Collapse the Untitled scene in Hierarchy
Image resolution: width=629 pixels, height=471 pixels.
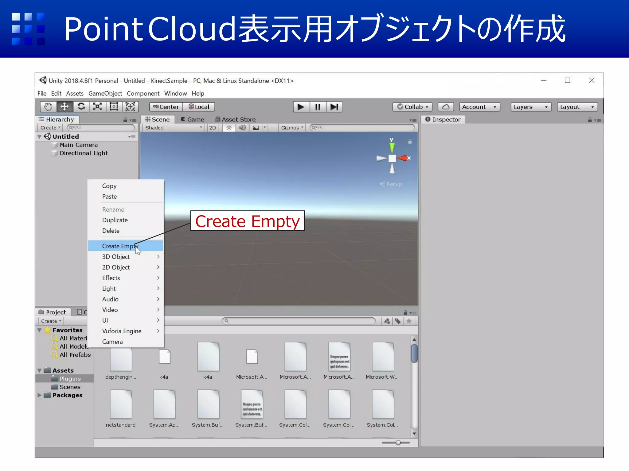tap(39, 137)
